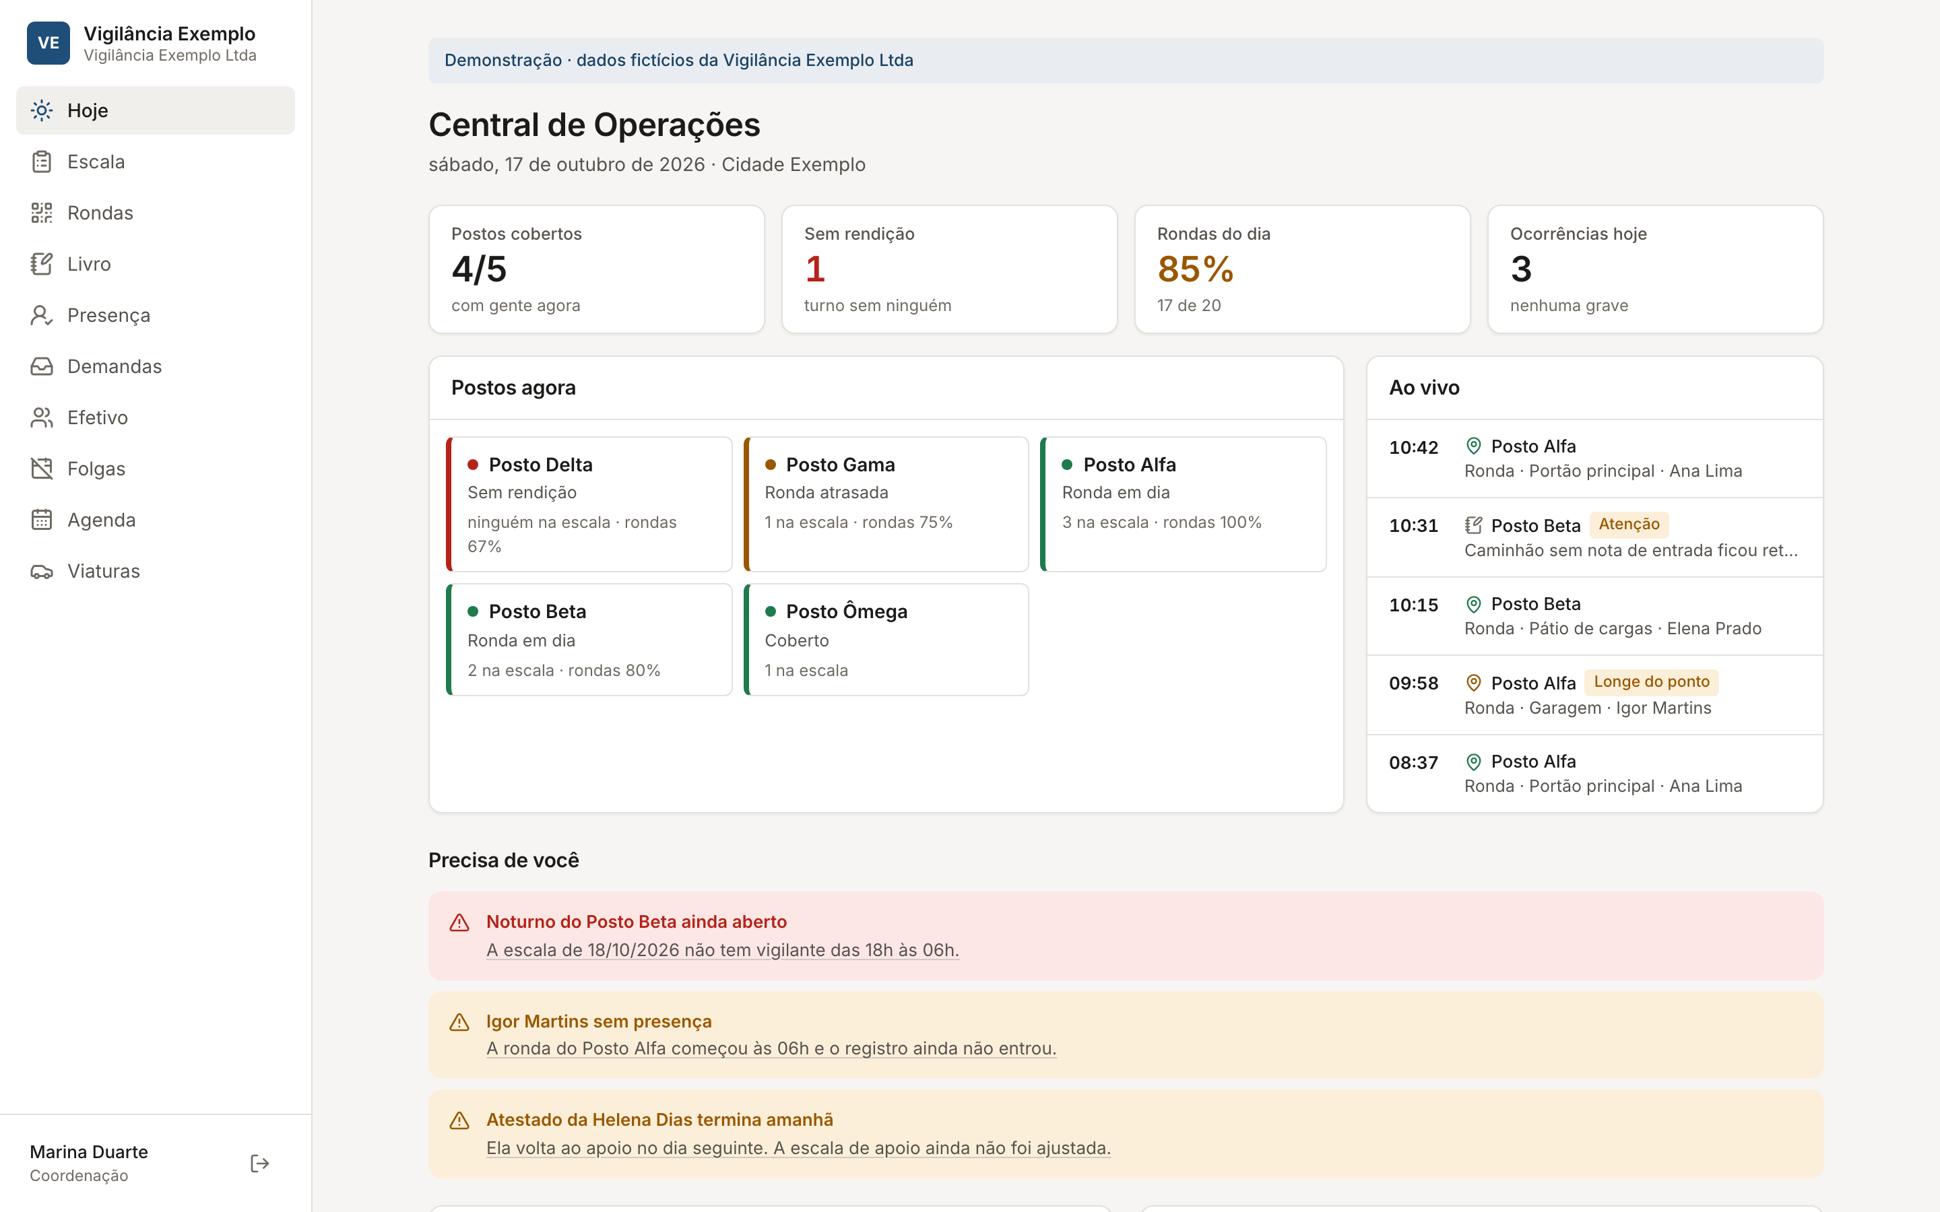Click the warning triangle on the Helena Dias atestado alert
The image size is (1940, 1212).
click(x=459, y=1120)
